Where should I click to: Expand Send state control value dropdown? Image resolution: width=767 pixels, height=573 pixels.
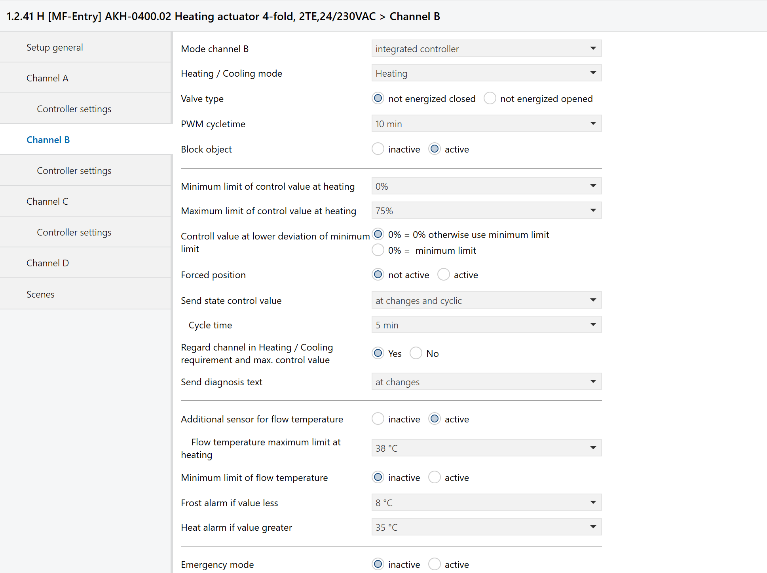[x=486, y=300]
